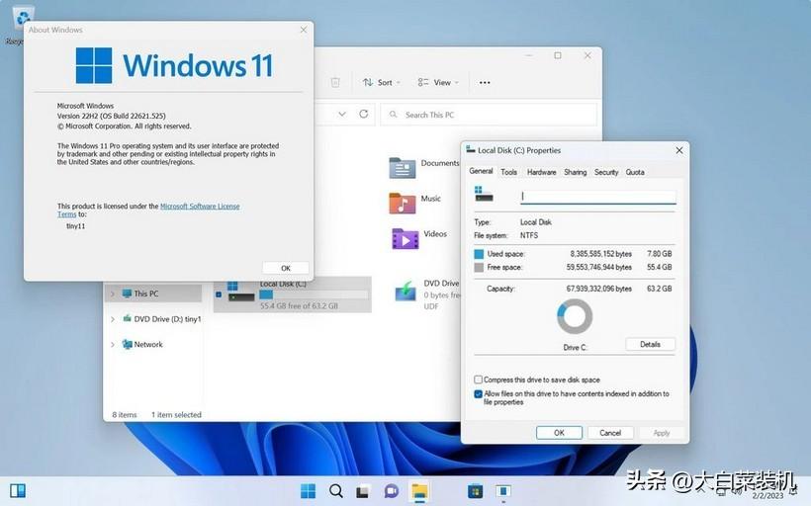Click the '1 item selected' status text
811x506 pixels.
[176, 414]
